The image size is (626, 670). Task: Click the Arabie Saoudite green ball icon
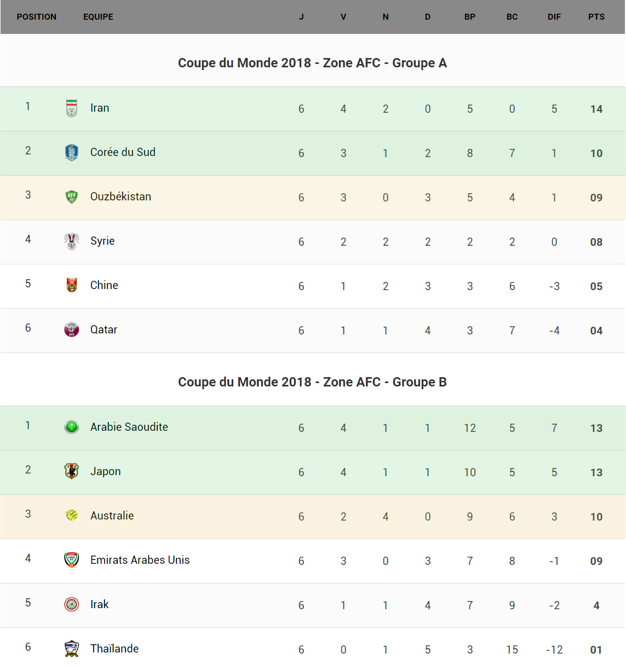tap(72, 427)
